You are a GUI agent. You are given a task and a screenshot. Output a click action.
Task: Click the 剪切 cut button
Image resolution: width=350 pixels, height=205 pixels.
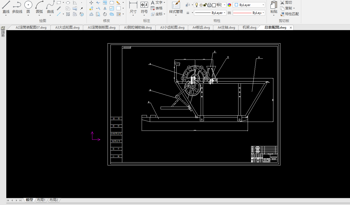(x=286, y=3)
